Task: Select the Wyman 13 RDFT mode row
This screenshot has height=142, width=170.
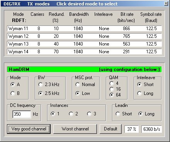Action: (85, 44)
